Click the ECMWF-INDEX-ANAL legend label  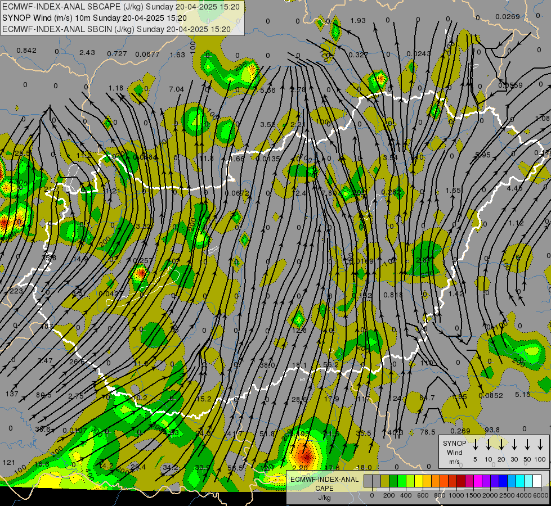[324, 480]
